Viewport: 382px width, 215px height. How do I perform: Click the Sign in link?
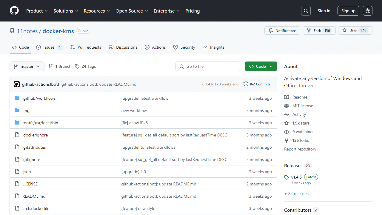tap(324, 11)
